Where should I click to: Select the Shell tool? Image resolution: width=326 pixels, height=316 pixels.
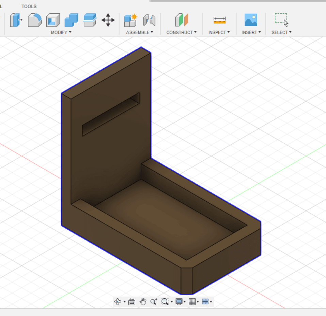pos(53,20)
